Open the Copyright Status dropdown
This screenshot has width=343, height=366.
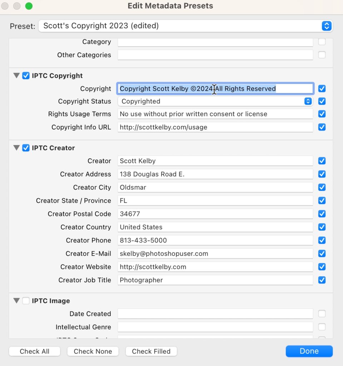[x=215, y=101]
